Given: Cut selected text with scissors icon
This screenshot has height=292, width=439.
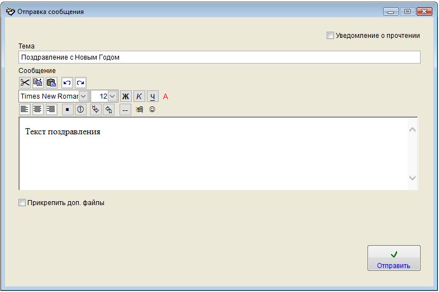Looking at the screenshot, I should pos(25,82).
